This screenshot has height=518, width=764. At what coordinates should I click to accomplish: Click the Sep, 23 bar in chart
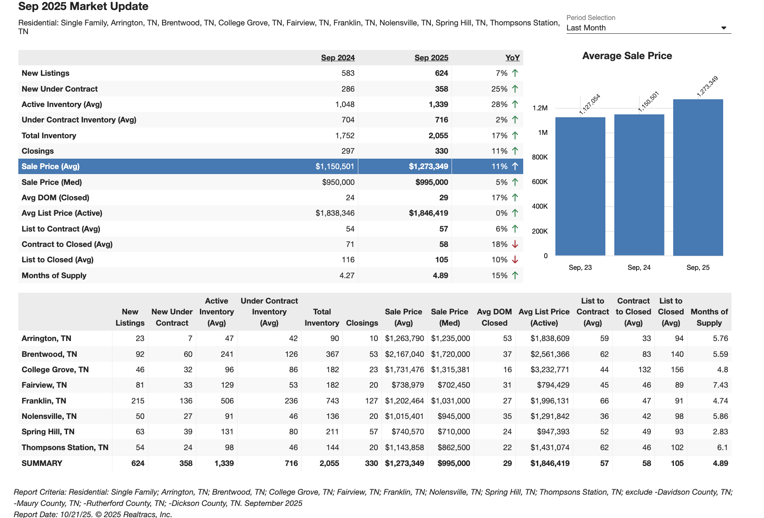click(x=580, y=187)
